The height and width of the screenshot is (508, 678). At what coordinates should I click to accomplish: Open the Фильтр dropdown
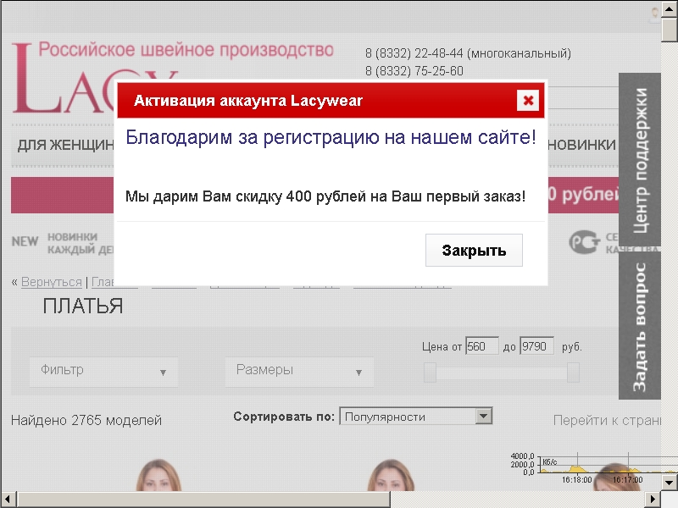(103, 372)
